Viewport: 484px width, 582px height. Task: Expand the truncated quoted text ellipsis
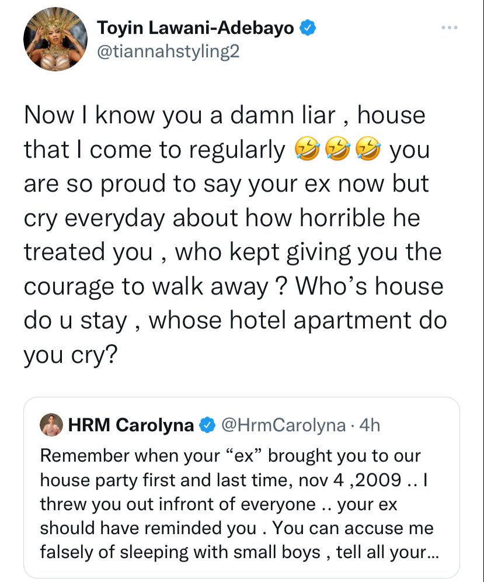[433, 554]
